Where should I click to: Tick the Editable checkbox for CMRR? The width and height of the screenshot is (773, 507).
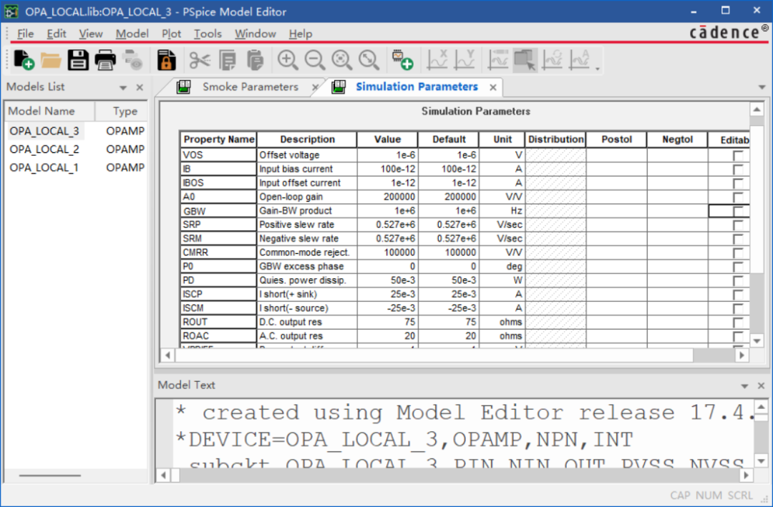coord(738,252)
